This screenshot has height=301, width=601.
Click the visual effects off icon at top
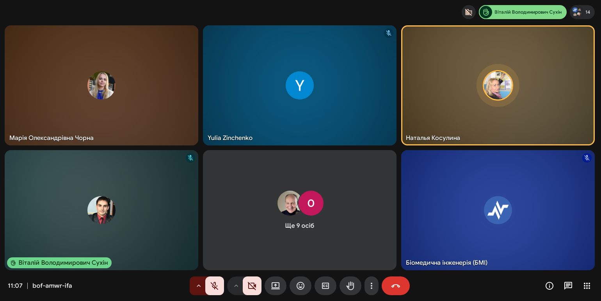469,12
